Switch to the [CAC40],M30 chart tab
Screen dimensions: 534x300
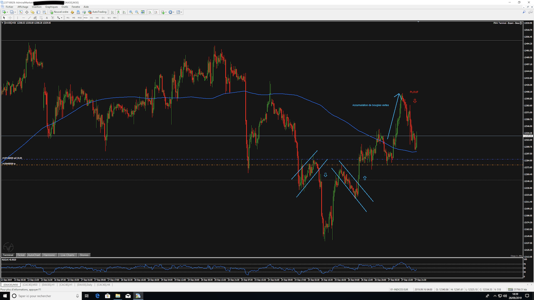(x=30, y=285)
